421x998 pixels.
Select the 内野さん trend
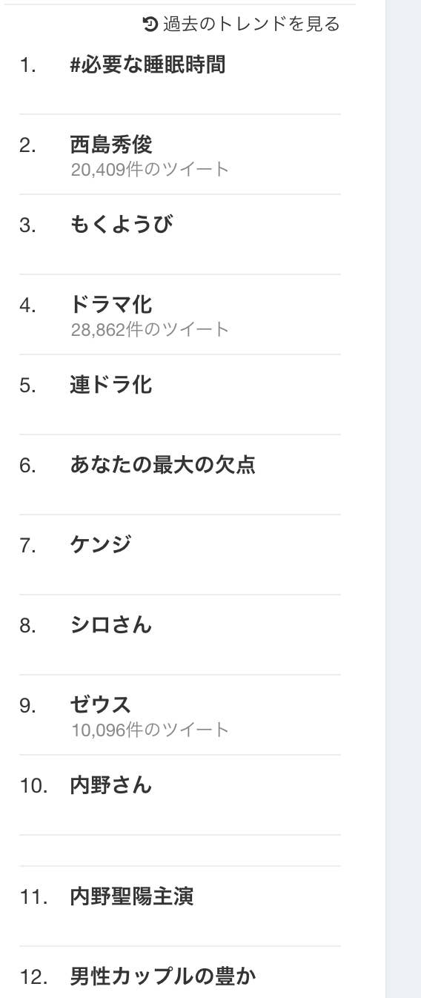click(111, 785)
